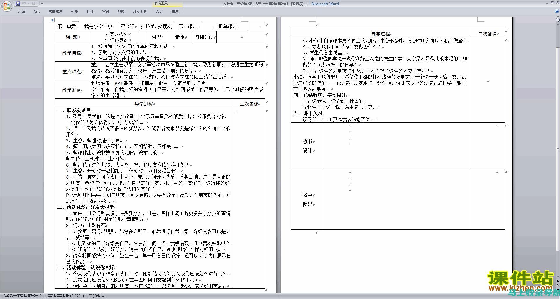Image resolution: width=560 pixels, height=299 pixels.
Task: Switch to the 页面布局 tab
Action: (x=56, y=11)
